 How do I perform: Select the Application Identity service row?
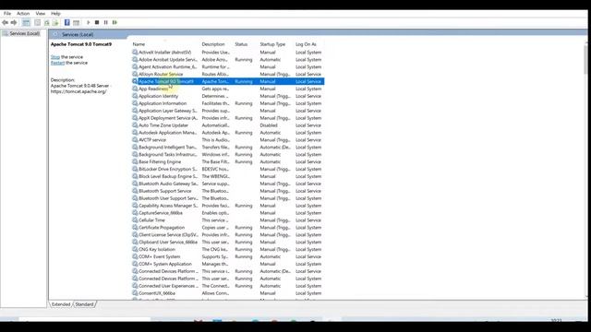tap(228, 96)
